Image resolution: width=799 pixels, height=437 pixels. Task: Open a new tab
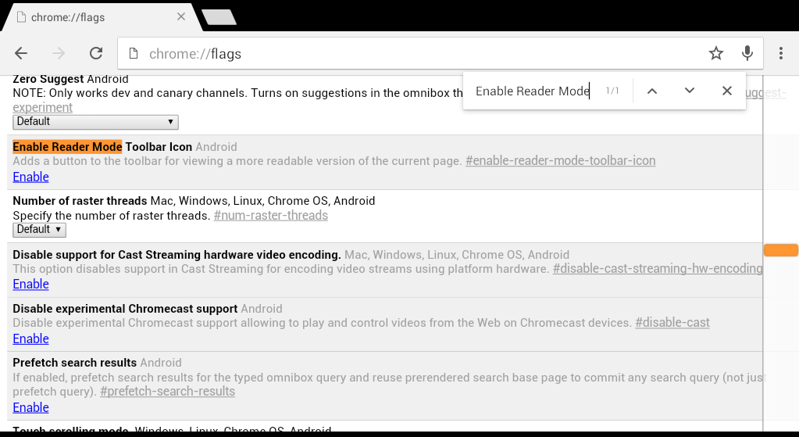tap(219, 17)
